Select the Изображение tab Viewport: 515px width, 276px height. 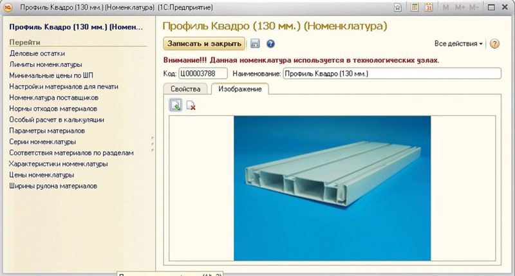pyautogui.click(x=240, y=89)
